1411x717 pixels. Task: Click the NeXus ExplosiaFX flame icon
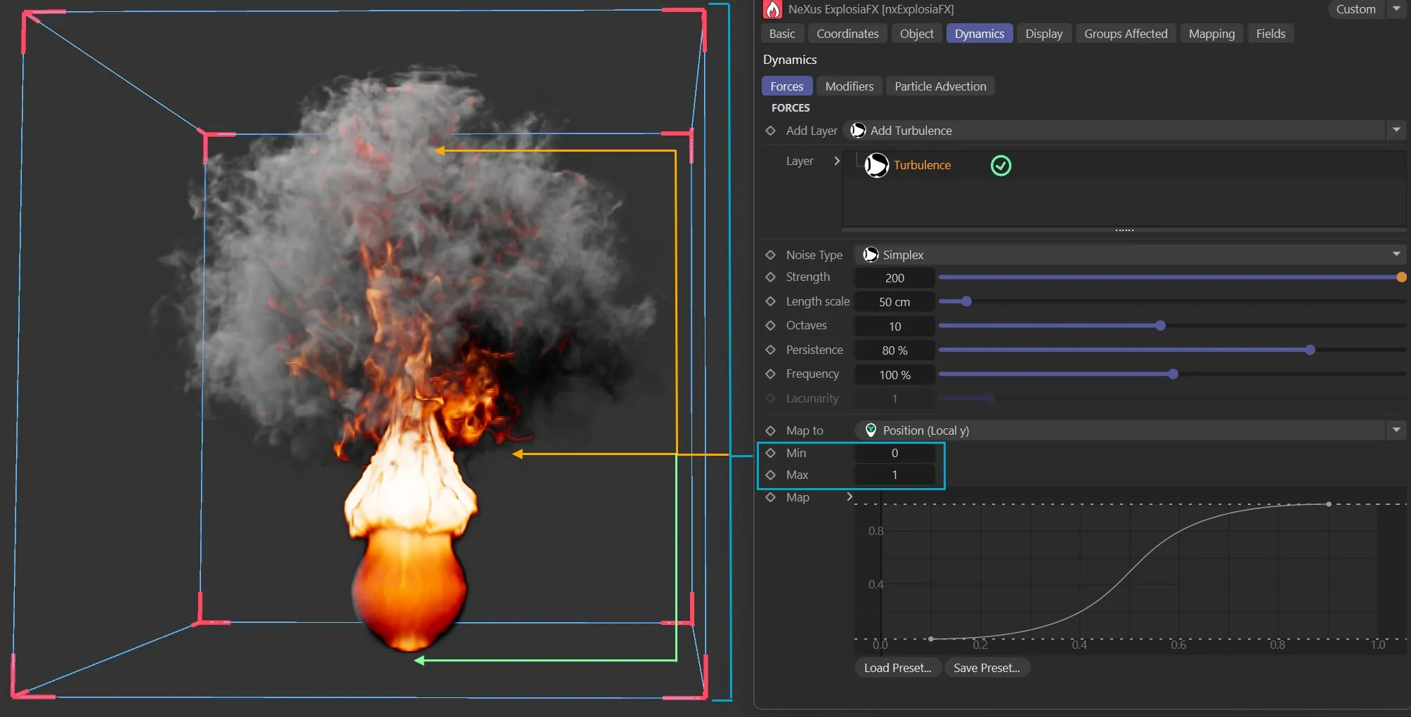pyautogui.click(x=773, y=9)
